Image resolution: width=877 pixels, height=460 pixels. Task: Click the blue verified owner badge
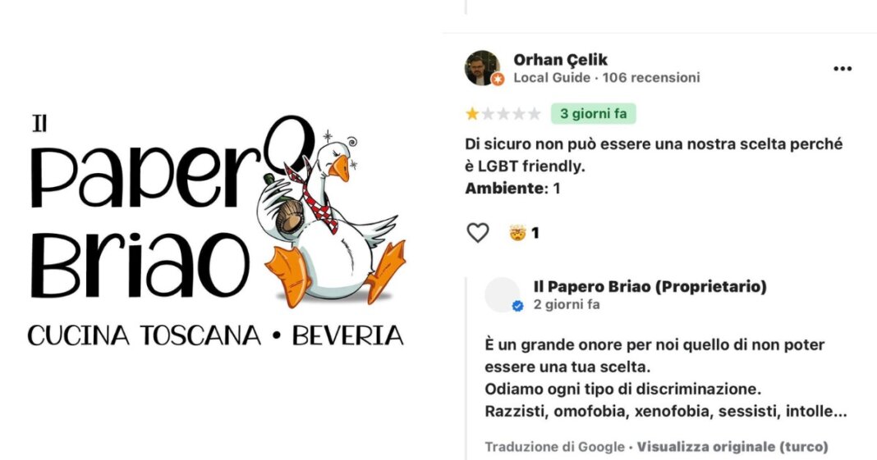tap(518, 306)
